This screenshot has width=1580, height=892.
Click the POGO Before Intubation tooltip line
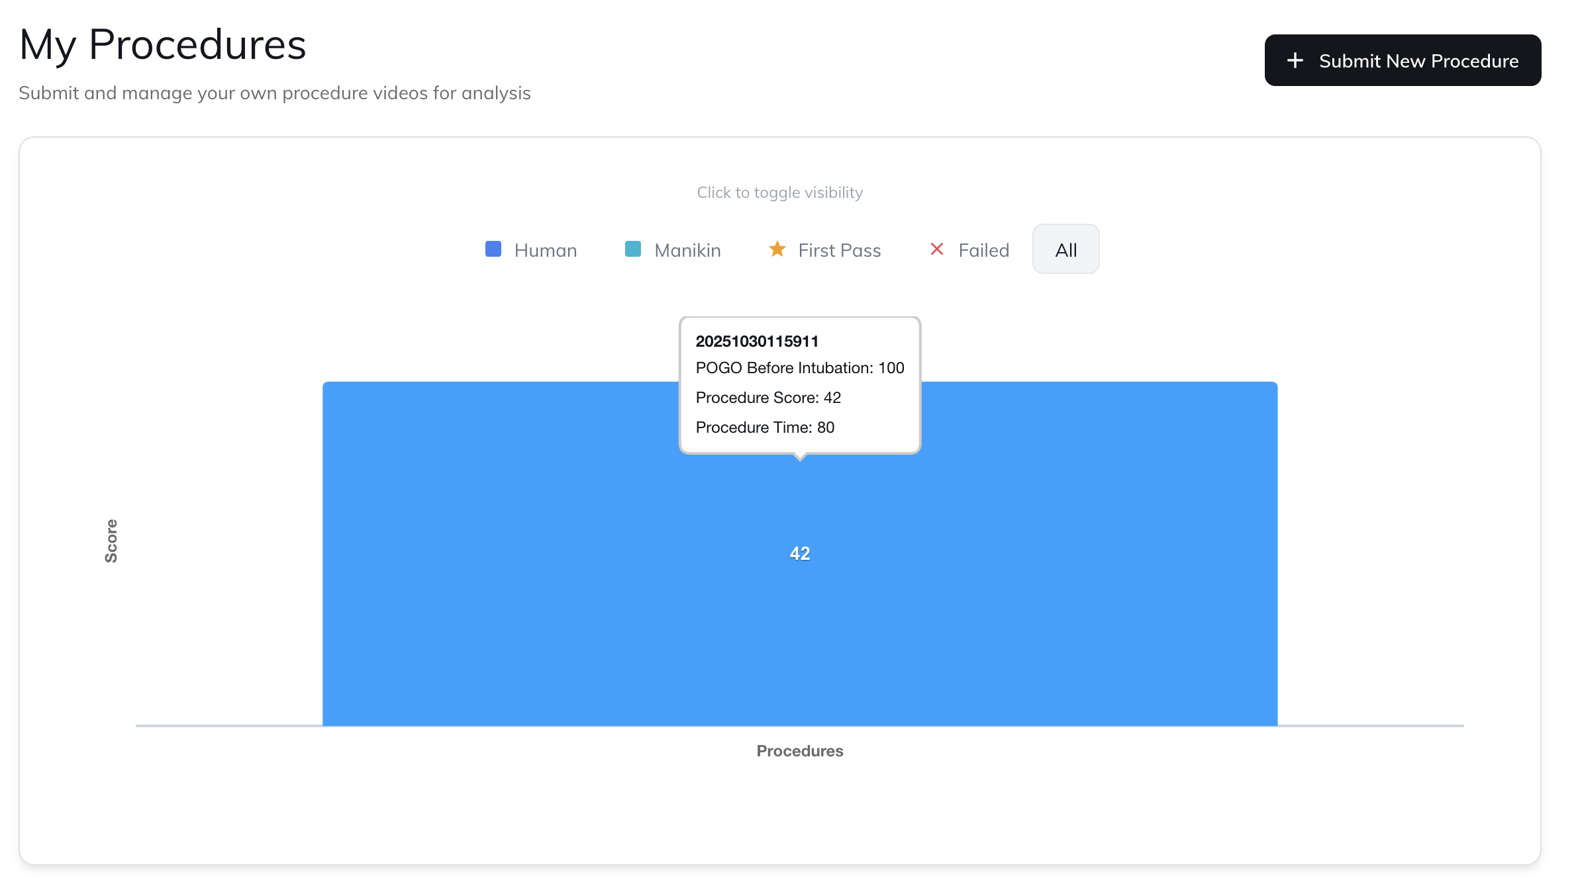[799, 368]
